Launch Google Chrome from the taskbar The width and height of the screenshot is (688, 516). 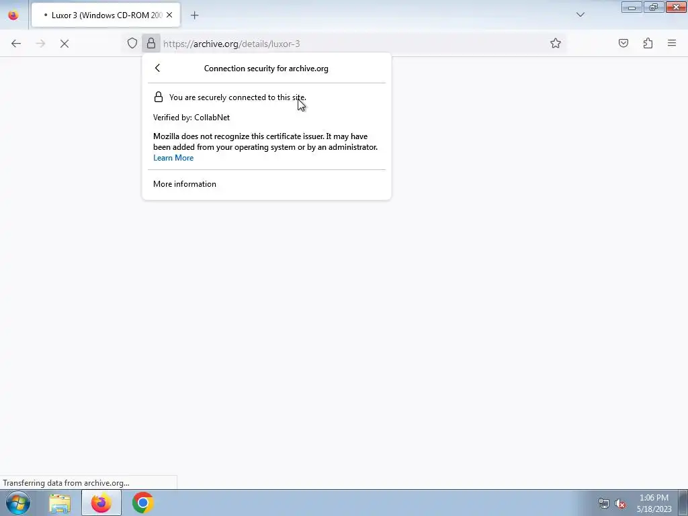142,503
